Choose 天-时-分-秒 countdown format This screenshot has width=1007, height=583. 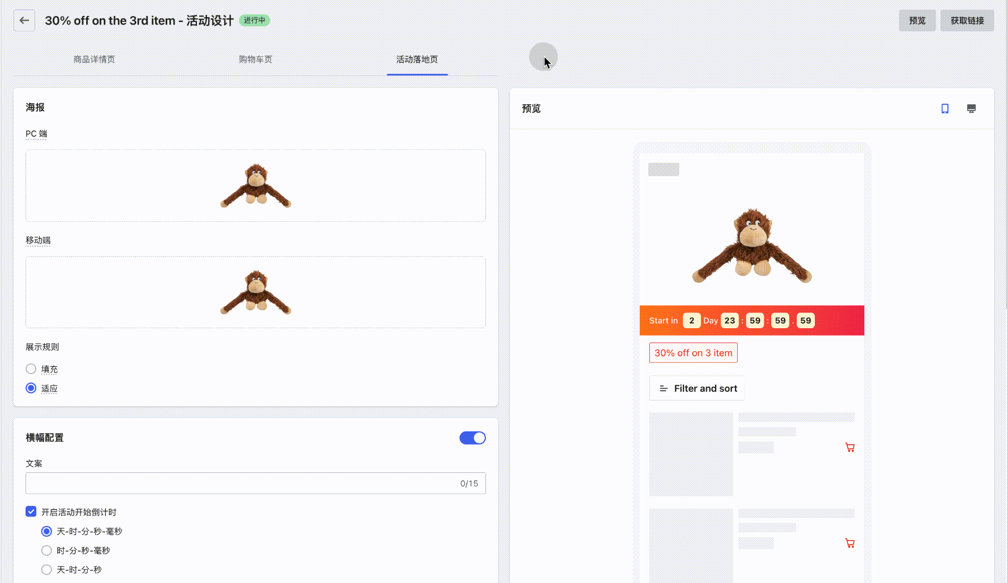47,570
